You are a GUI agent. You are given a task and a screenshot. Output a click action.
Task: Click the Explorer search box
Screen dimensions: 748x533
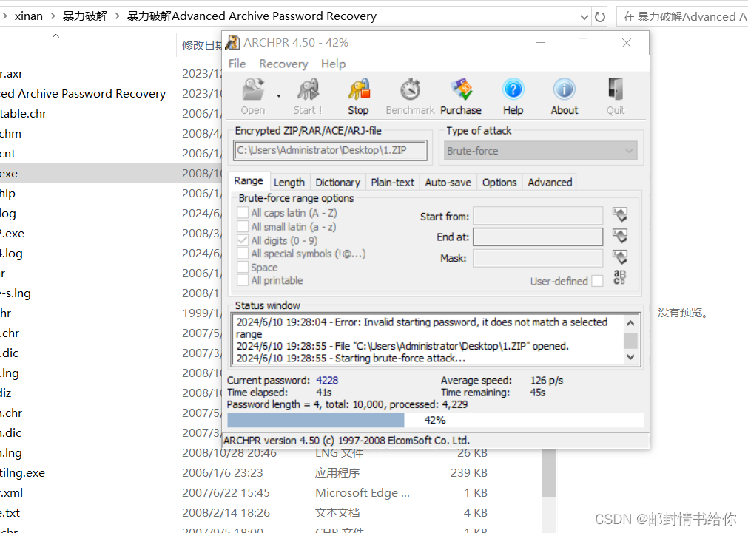pos(682,17)
